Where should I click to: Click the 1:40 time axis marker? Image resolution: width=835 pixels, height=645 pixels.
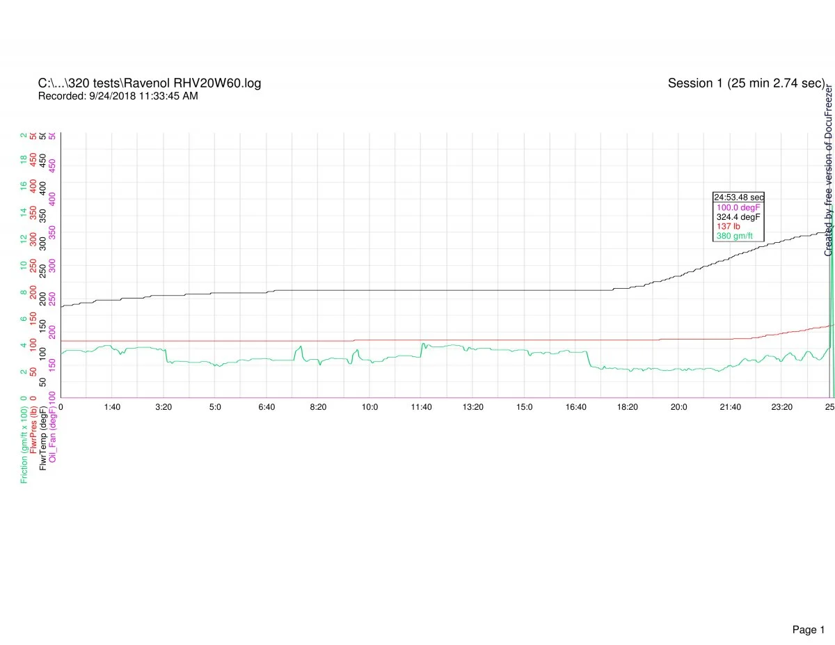pos(112,406)
